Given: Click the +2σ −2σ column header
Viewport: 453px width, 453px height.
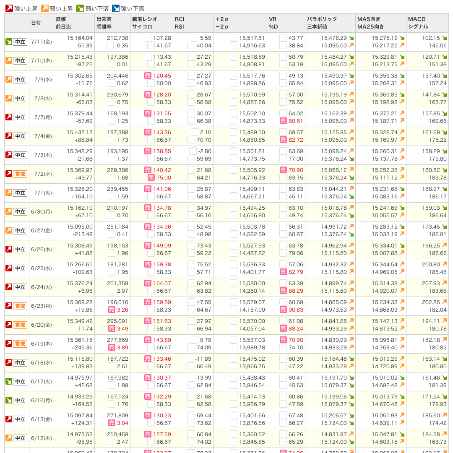Looking at the screenshot, I should 240,23.
